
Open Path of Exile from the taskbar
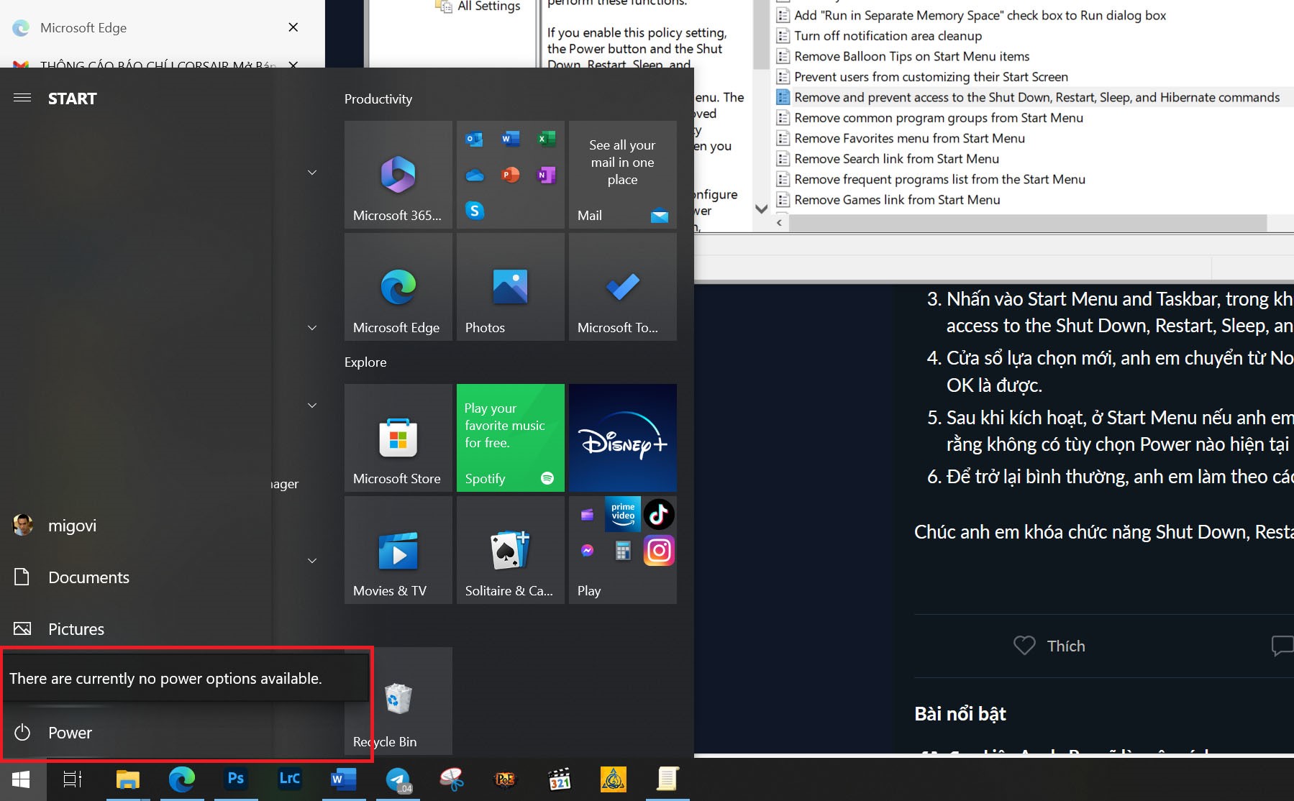pos(506,779)
